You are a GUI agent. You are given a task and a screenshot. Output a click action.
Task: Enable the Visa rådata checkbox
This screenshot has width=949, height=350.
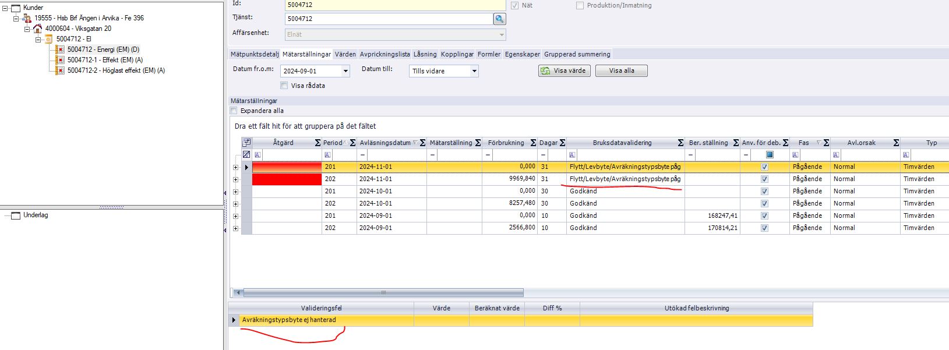284,86
